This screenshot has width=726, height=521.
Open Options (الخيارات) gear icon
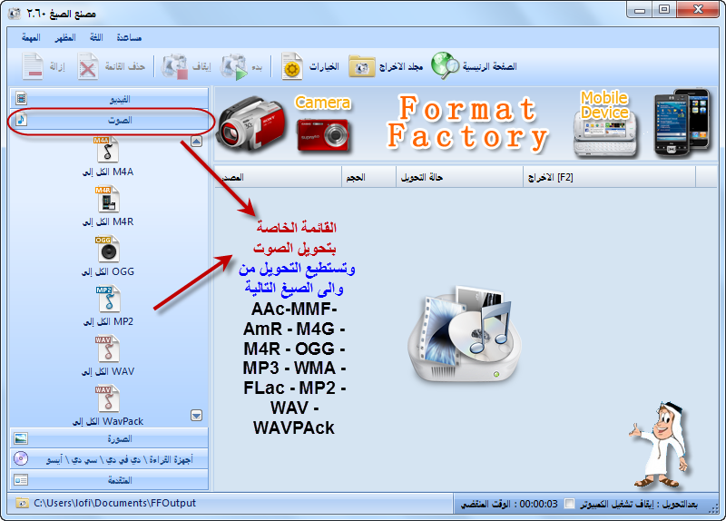[292, 66]
